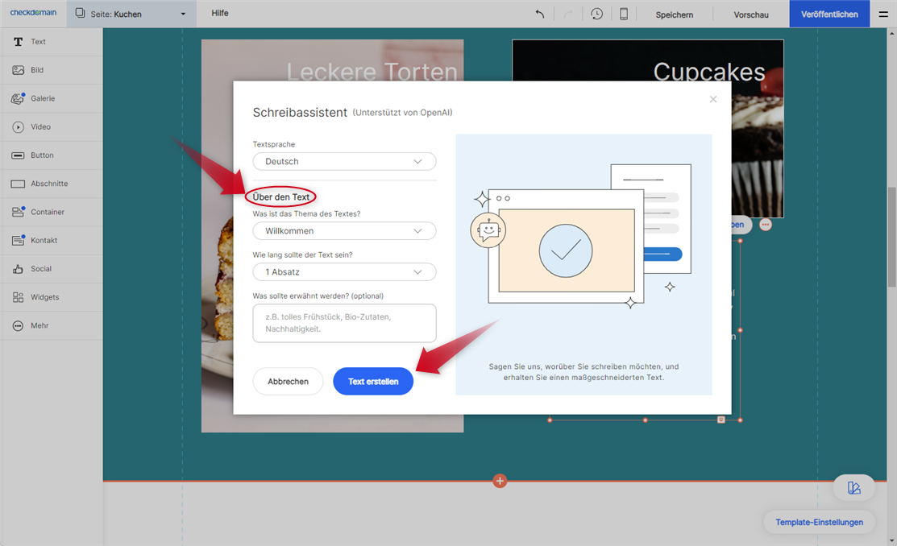Image resolution: width=897 pixels, height=546 pixels.
Task: Close the Schreibassistent dialog
Action: point(712,99)
